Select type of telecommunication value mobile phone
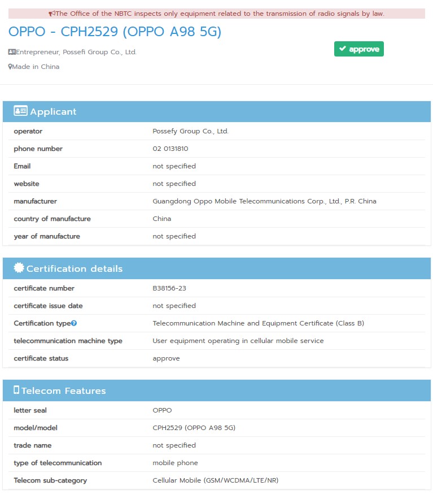Screen dimensions: 433x499 [175, 463]
